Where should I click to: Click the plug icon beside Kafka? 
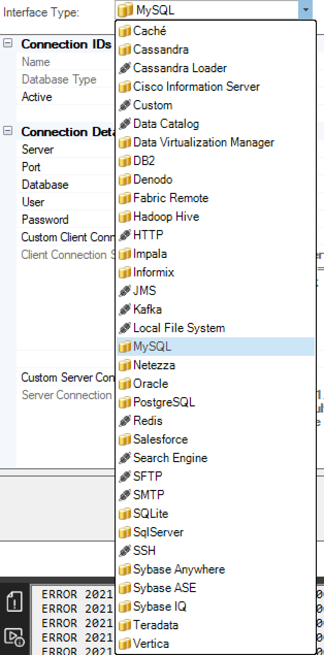tap(125, 309)
